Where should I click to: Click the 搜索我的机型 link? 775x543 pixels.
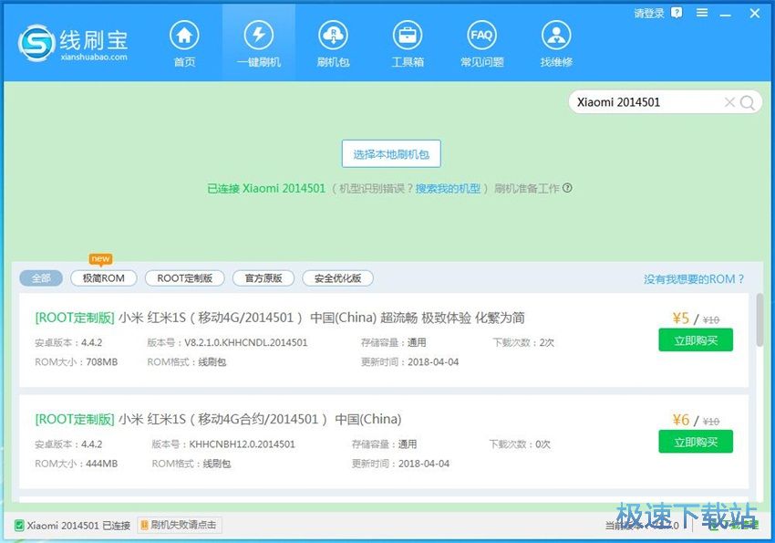pos(448,188)
